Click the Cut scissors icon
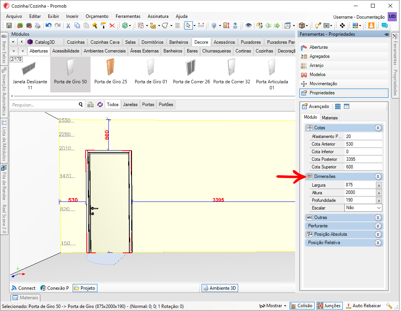The width and height of the screenshot is (401, 311). tap(68, 25)
